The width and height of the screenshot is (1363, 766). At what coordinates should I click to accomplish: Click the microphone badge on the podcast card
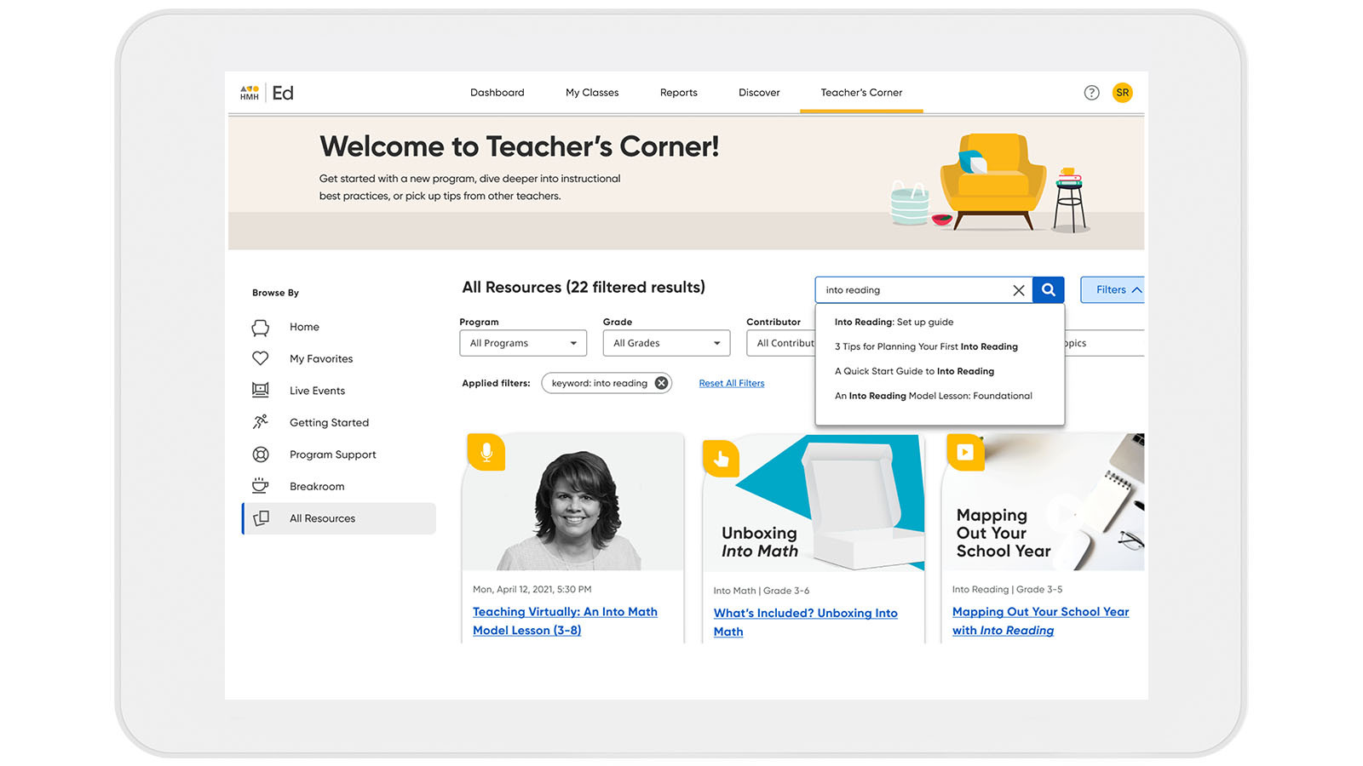point(486,452)
